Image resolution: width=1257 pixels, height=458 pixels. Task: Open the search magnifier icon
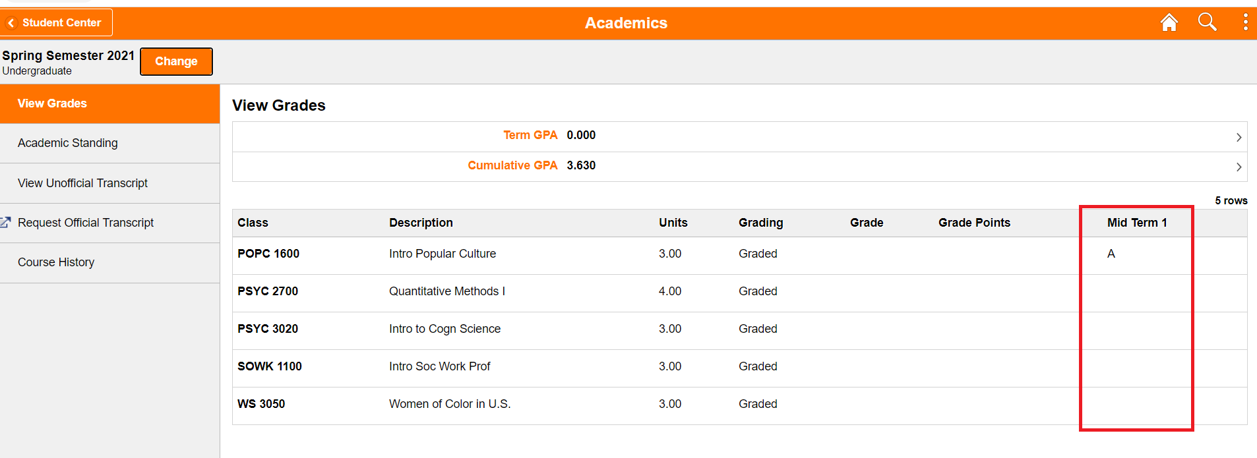1207,22
